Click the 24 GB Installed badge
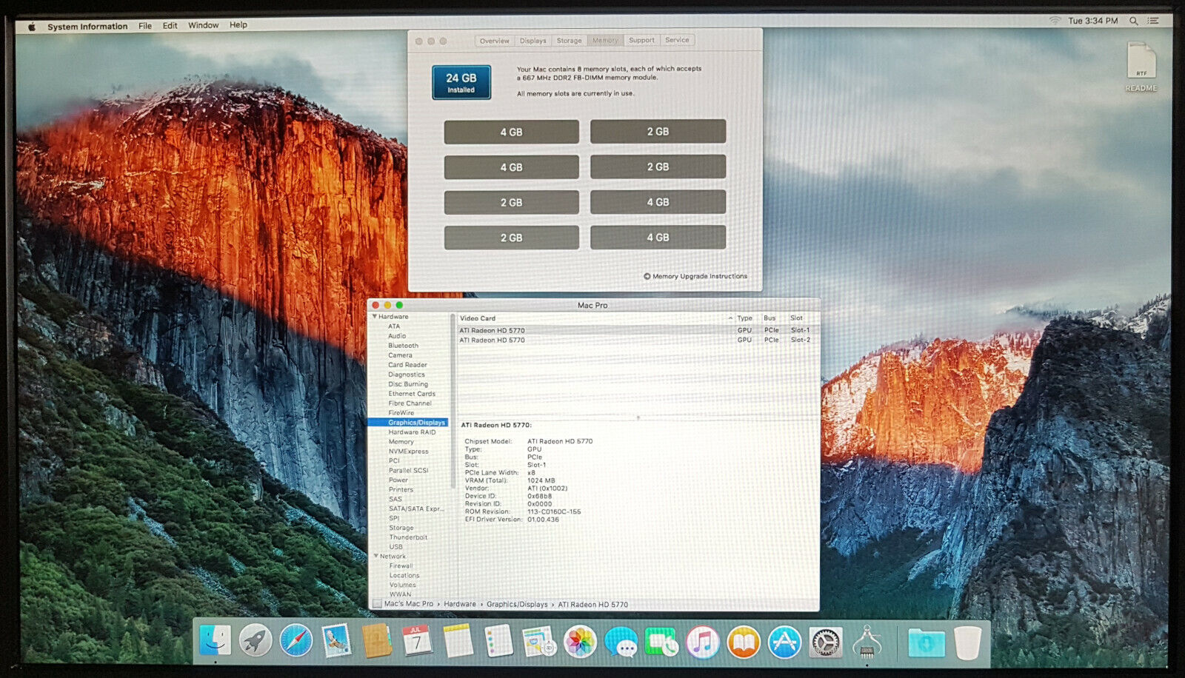 461,82
